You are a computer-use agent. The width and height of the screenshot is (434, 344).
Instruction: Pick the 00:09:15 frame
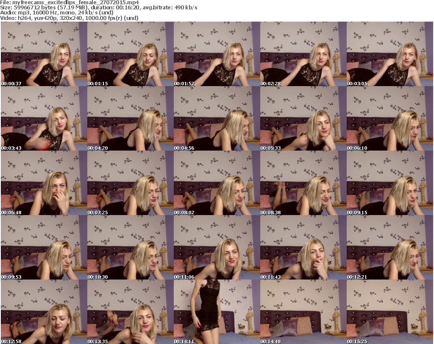tap(390, 183)
